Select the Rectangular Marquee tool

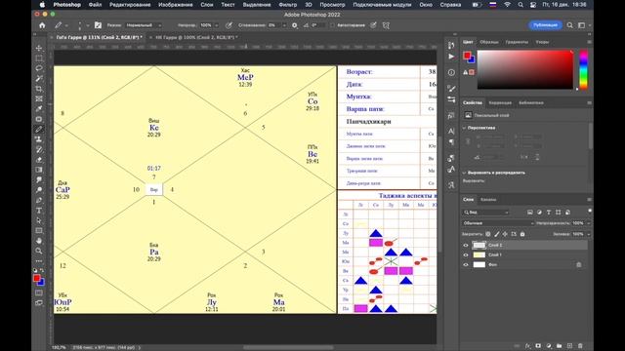click(x=39, y=58)
